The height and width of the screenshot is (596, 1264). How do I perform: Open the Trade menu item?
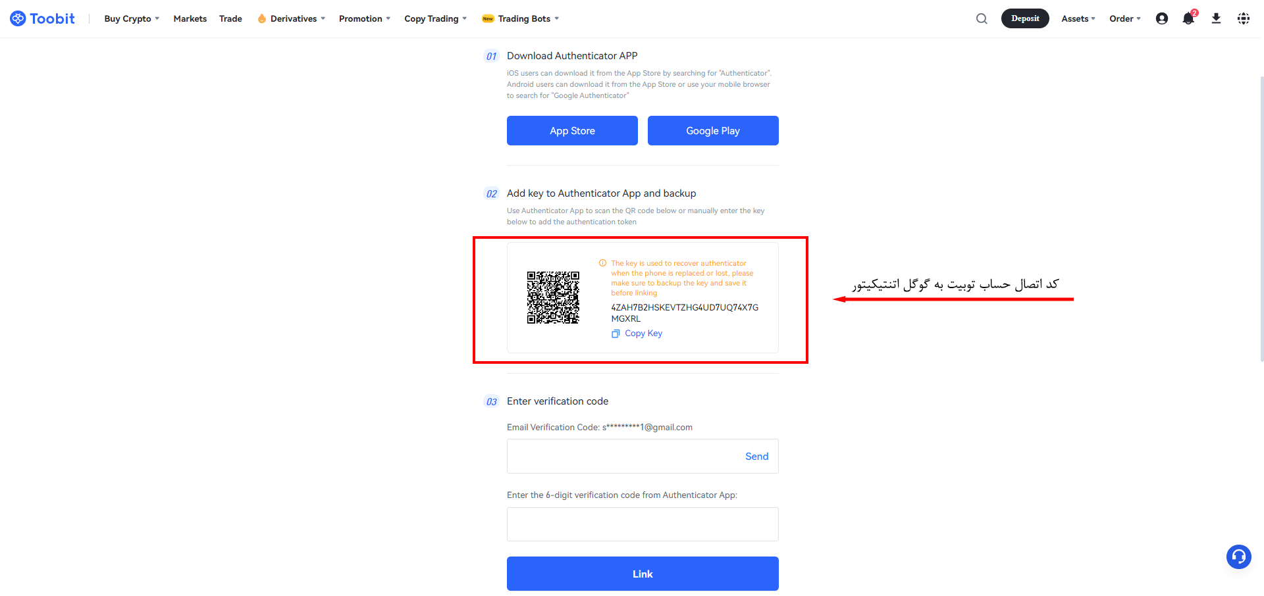230,18
